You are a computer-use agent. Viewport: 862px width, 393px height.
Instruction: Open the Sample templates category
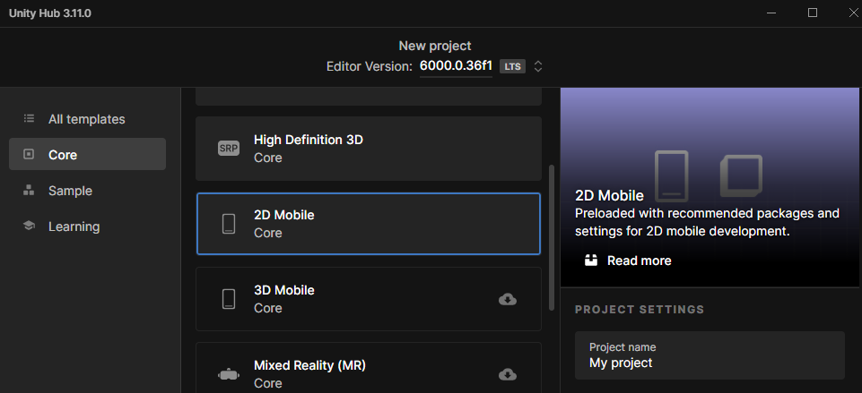(x=87, y=191)
